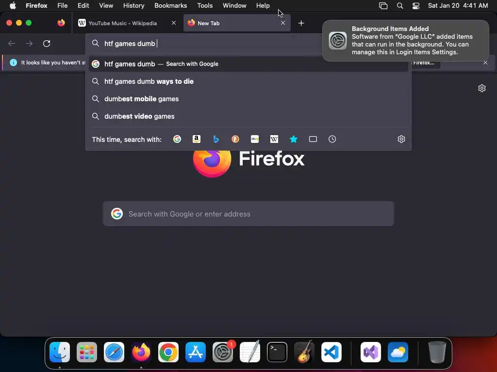Open System Settings from the dock
Viewport: 497px width, 372px height.
(x=223, y=352)
